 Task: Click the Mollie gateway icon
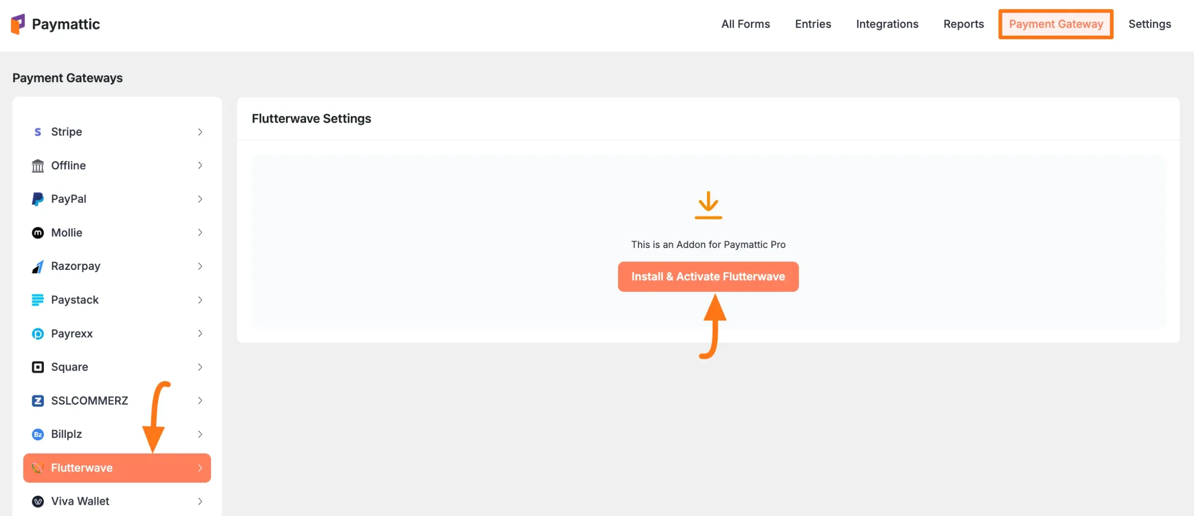[38, 232]
